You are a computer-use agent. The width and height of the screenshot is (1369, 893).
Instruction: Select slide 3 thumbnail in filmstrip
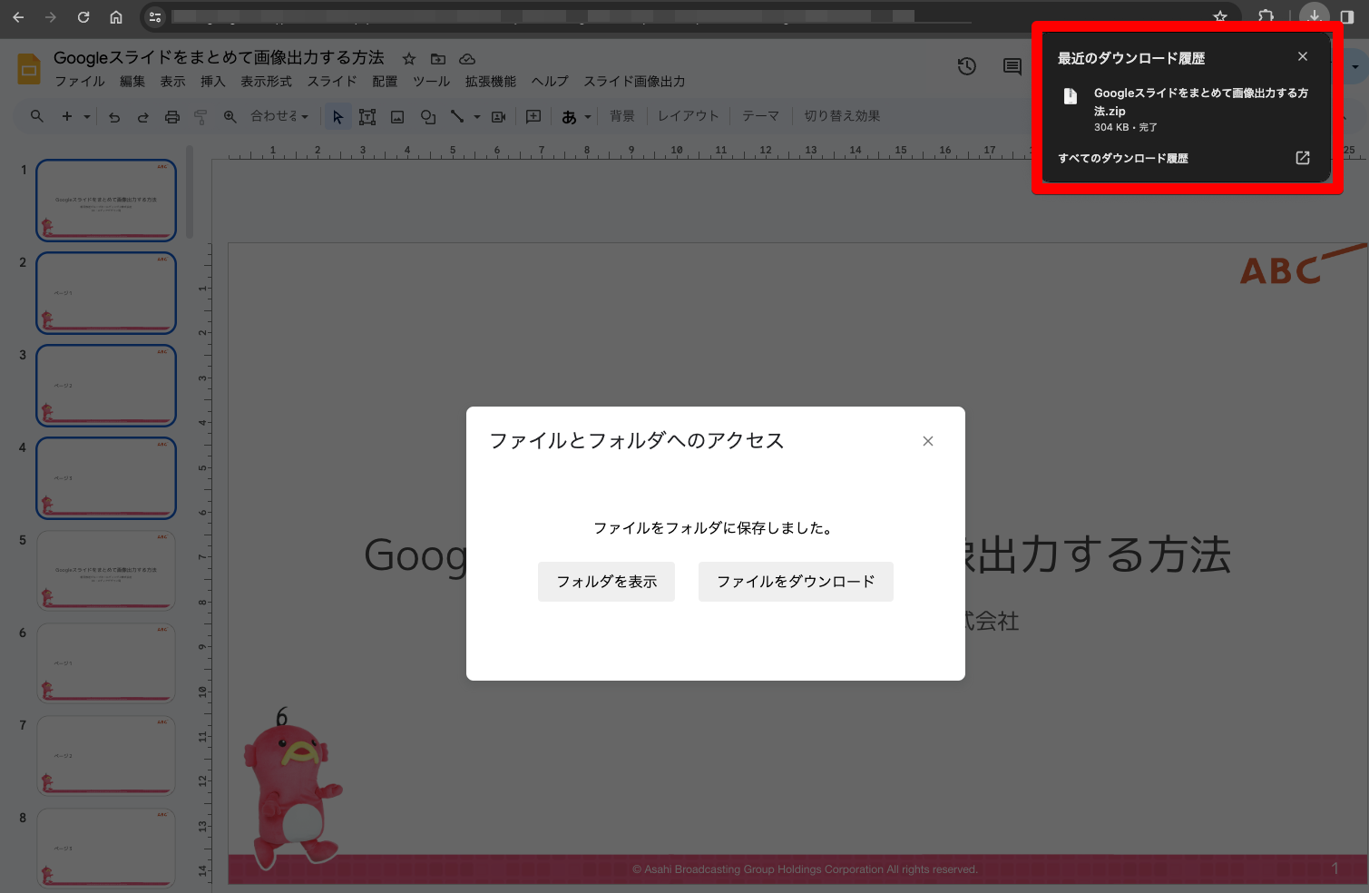[106, 386]
